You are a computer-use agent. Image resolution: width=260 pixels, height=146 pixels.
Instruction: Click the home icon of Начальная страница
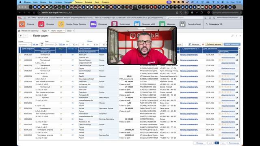pyautogui.click(x=19, y=31)
